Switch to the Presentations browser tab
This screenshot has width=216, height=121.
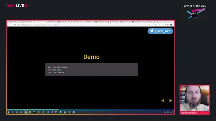pyautogui.click(x=26, y=22)
